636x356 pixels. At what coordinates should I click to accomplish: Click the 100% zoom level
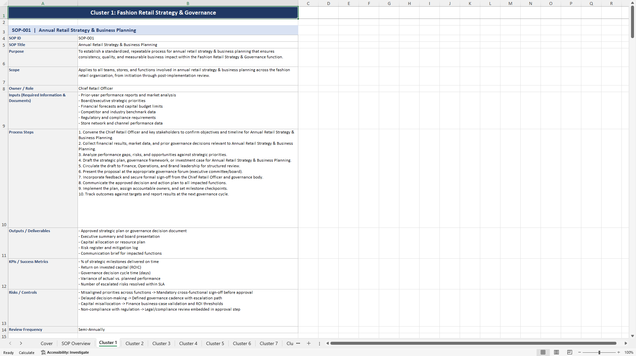click(x=629, y=352)
